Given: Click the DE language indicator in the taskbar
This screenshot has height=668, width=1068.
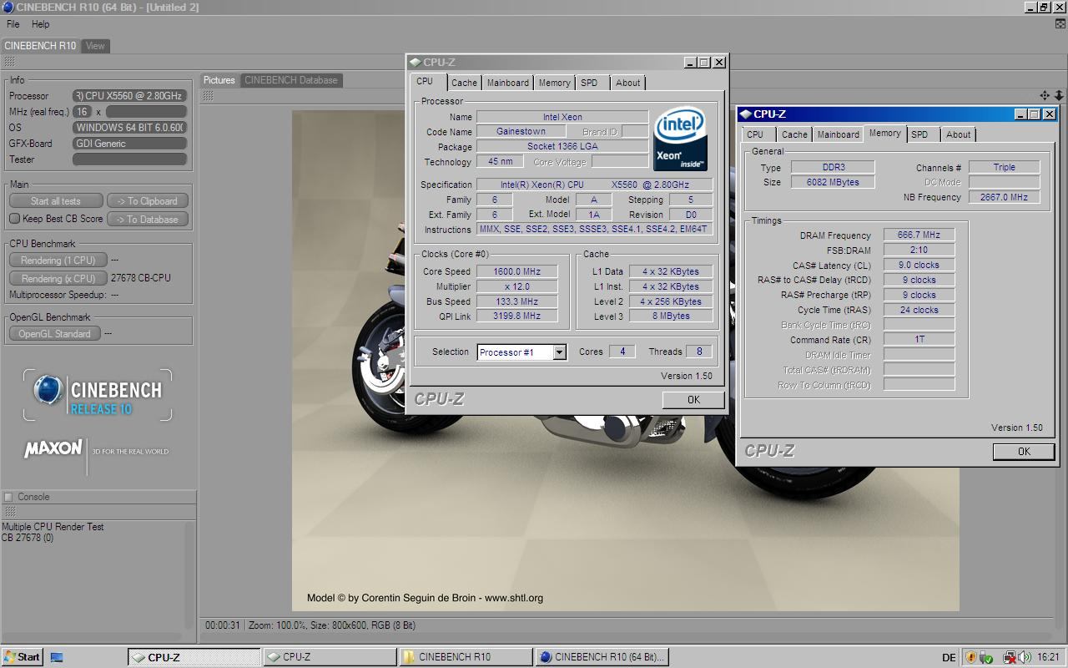Looking at the screenshot, I should pos(949,657).
